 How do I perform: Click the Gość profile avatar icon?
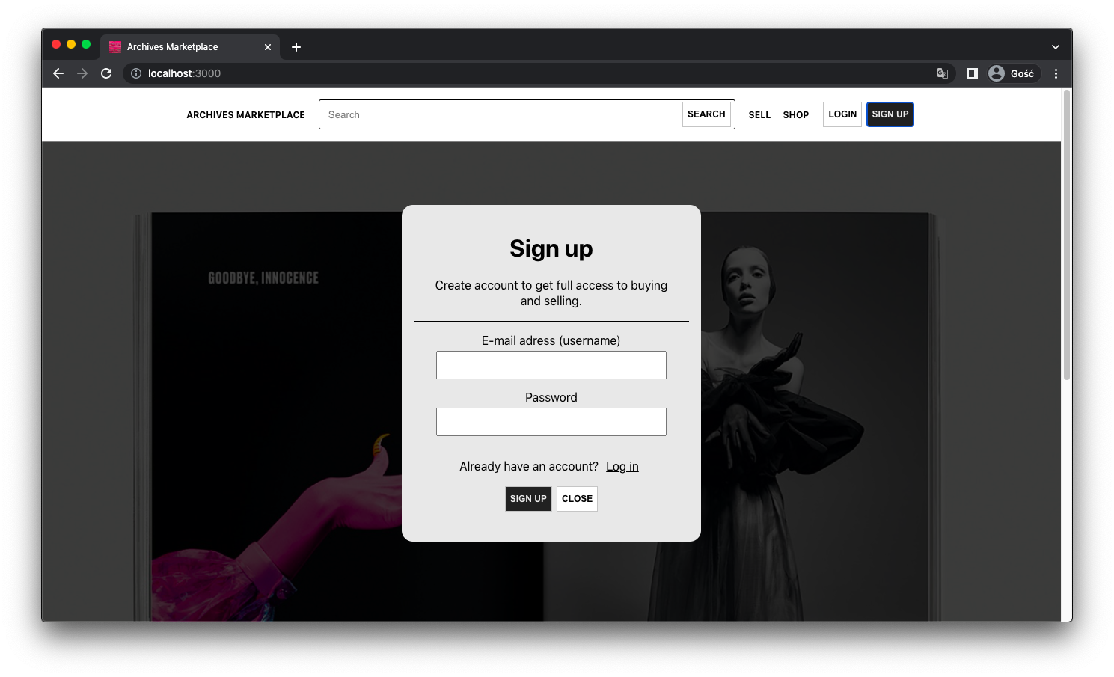click(997, 73)
